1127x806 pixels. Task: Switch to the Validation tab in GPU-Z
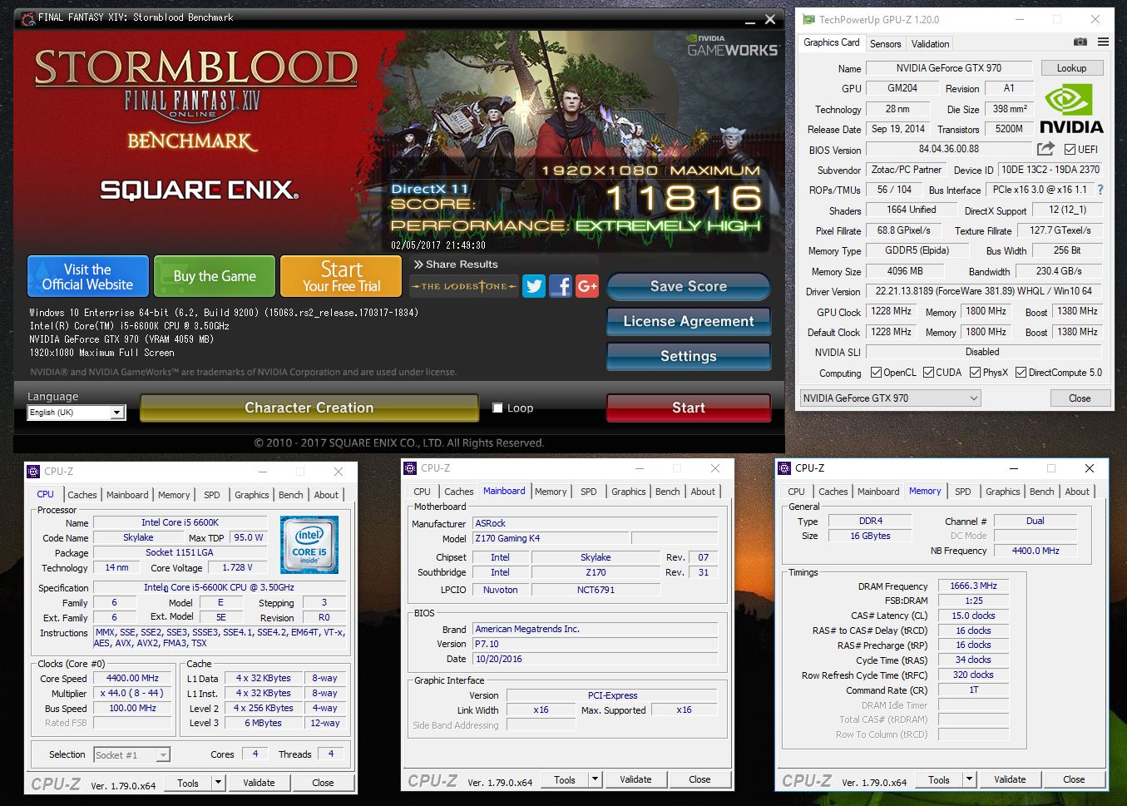930,44
